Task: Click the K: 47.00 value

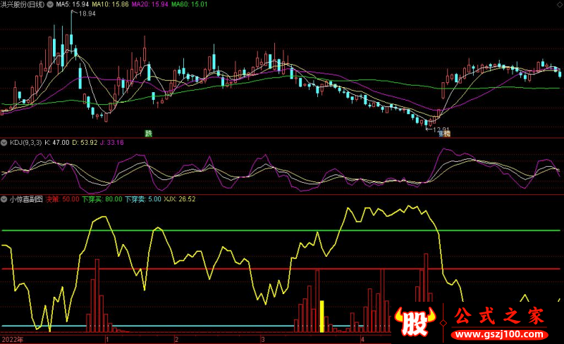Action: point(57,143)
